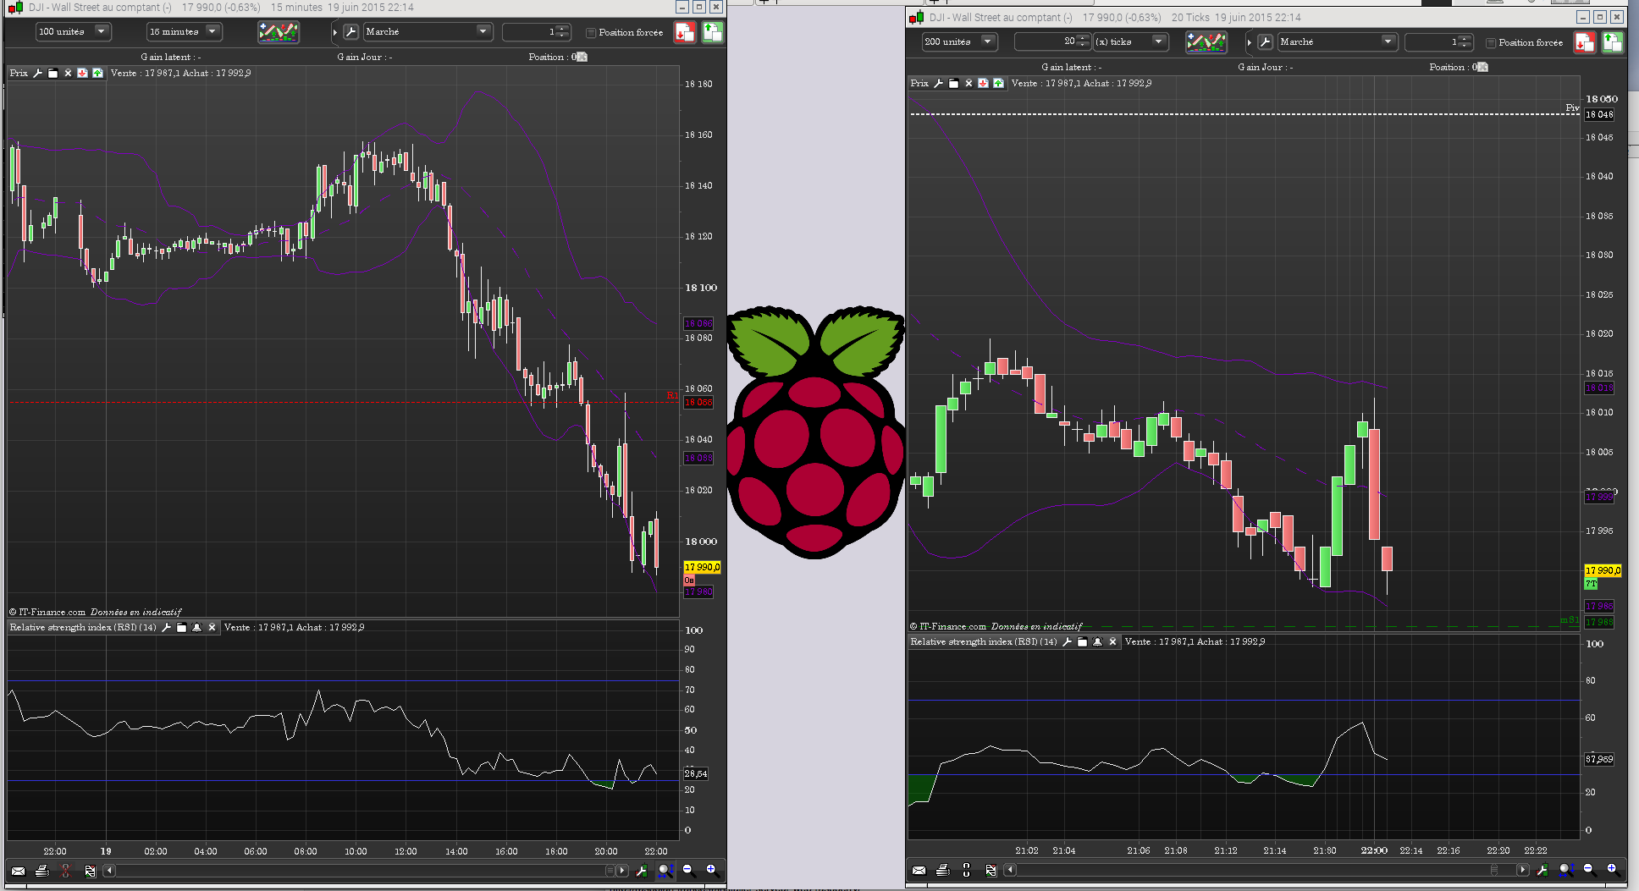
Task: Remove Prix panel with X in right chart
Action: (x=969, y=83)
